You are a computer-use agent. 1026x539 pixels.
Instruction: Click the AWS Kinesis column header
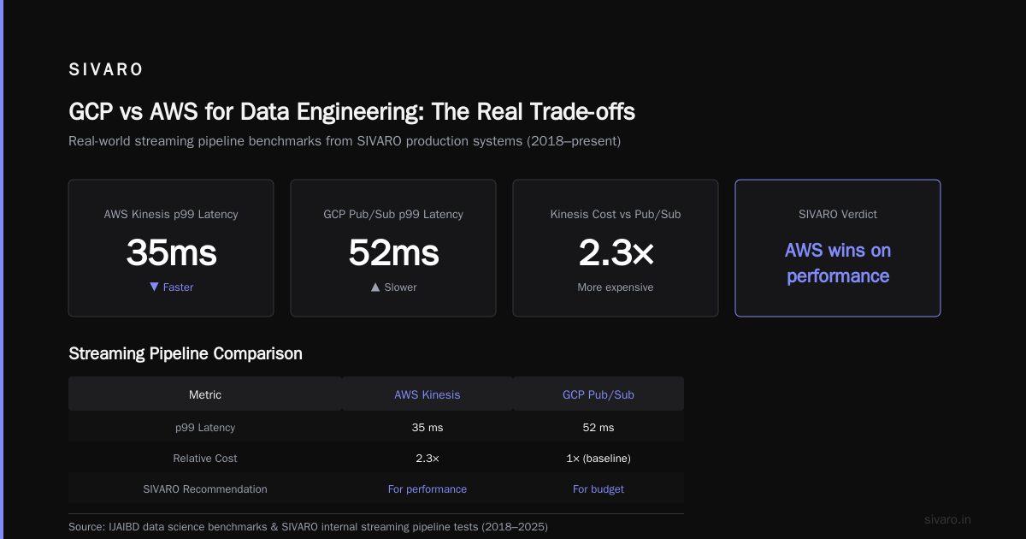click(427, 394)
